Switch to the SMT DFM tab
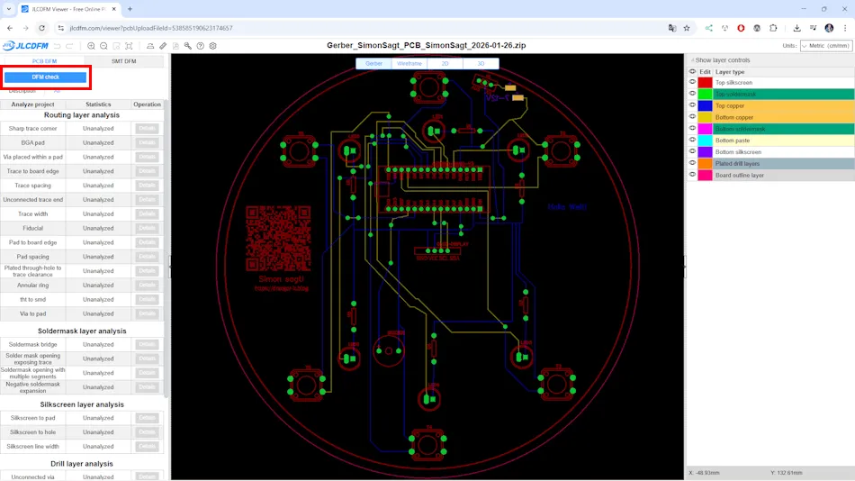Screen dimensions: 855x481 click(124, 61)
